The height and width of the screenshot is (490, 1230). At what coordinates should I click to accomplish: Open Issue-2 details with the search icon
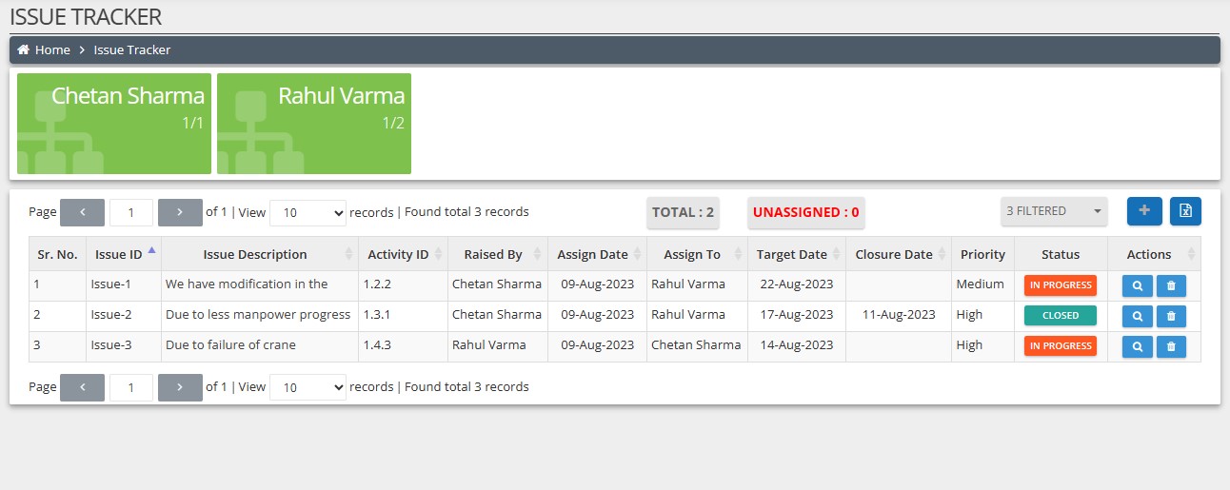coord(1137,316)
